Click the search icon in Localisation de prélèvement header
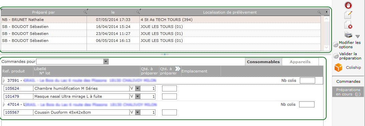The height and width of the screenshot is (126, 365). tap(319, 12)
